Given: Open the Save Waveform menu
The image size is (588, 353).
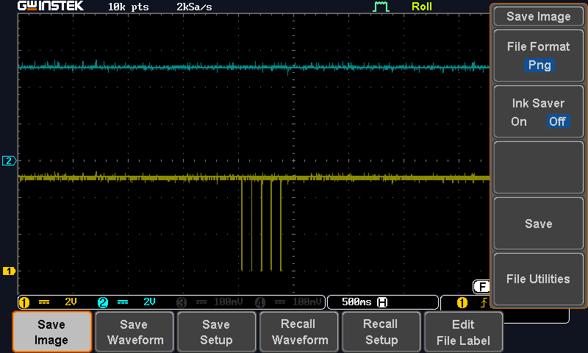Looking at the screenshot, I should coord(135,332).
